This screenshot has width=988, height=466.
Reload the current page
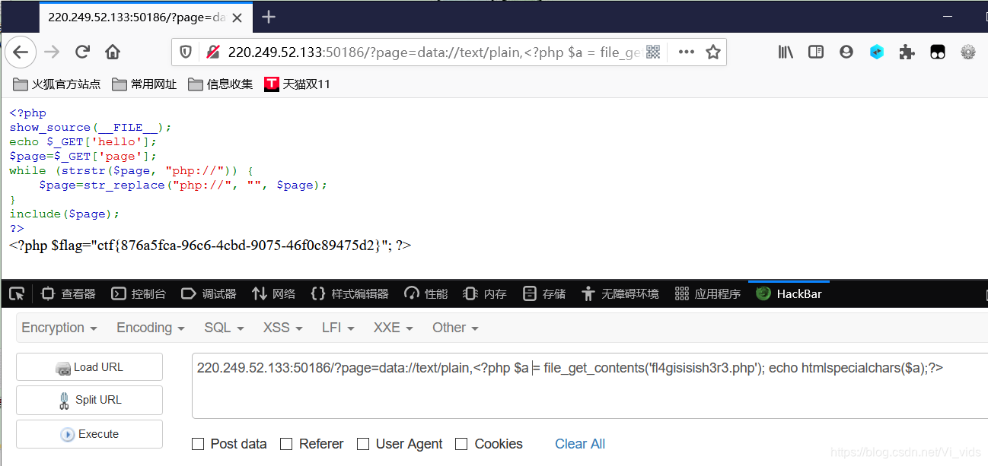(82, 52)
